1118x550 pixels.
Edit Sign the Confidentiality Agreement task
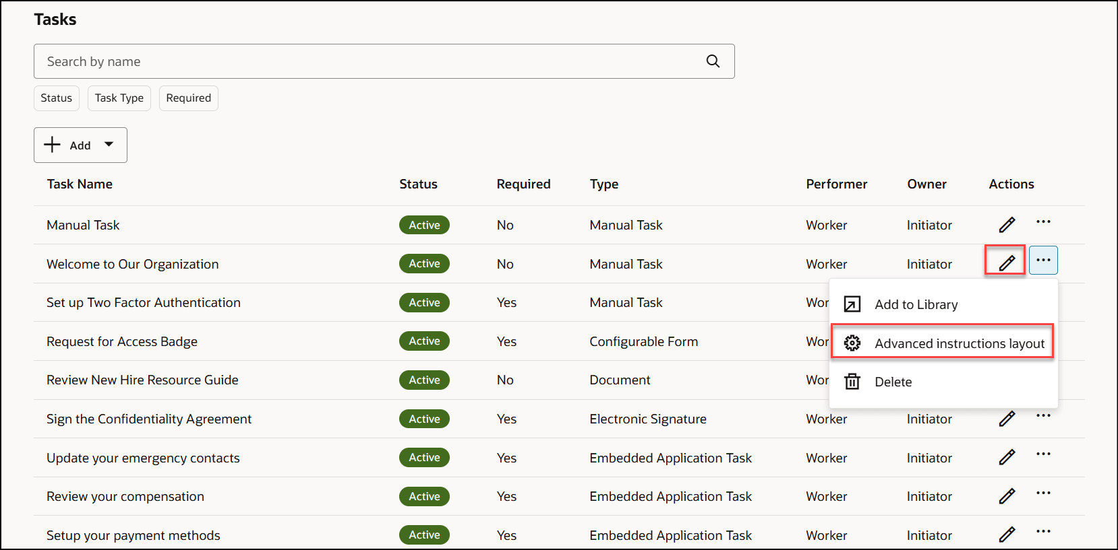[x=1007, y=419]
